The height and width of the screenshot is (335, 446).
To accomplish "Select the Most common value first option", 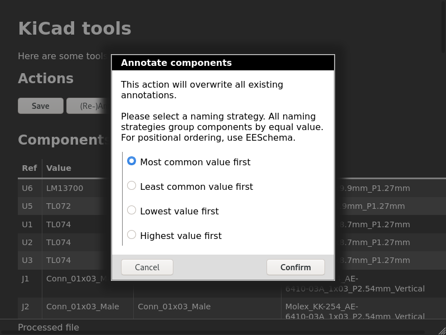I will pyautogui.click(x=132, y=161).
